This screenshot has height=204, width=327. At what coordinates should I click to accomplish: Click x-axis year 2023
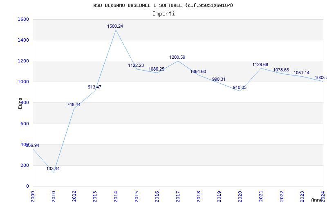302,196
